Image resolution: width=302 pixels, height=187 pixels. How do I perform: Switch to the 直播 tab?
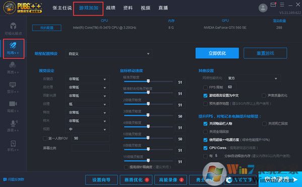(163, 8)
